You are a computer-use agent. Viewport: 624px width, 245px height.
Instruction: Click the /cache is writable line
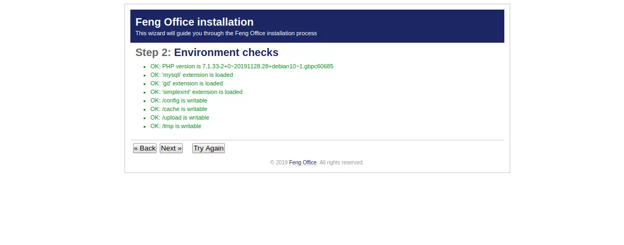point(178,109)
